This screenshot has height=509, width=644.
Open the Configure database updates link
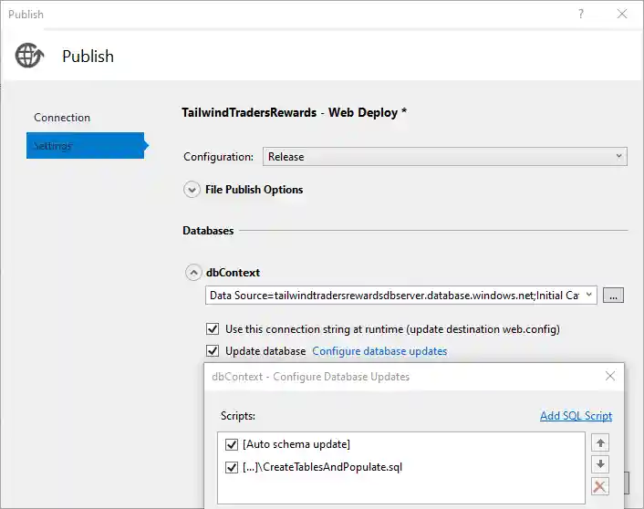pyautogui.click(x=379, y=351)
